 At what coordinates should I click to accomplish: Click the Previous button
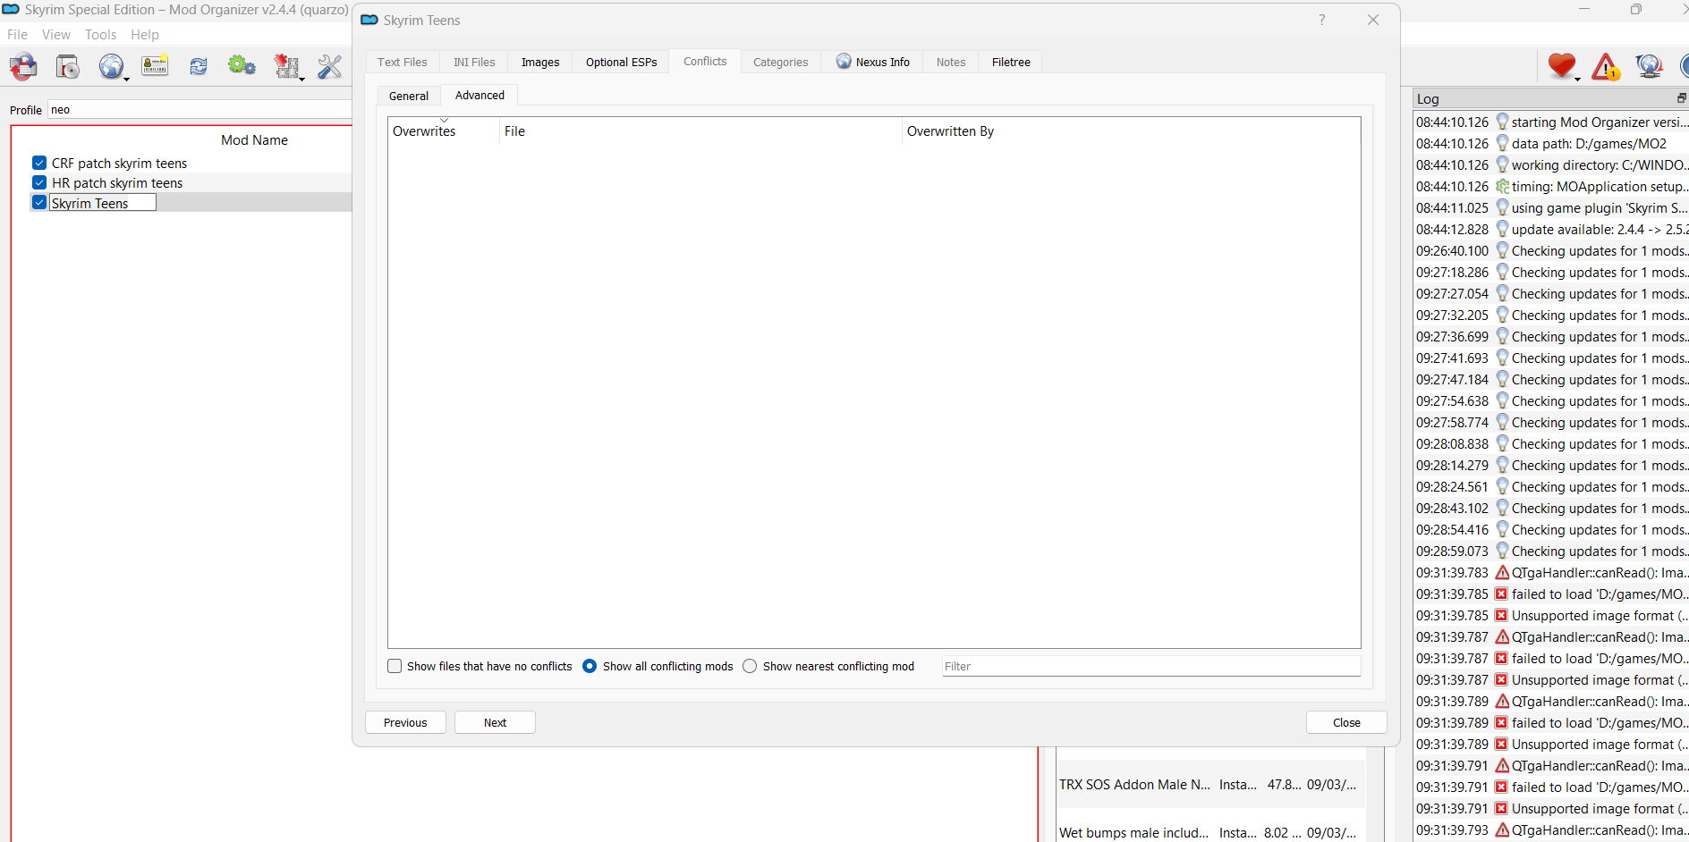[x=405, y=722]
